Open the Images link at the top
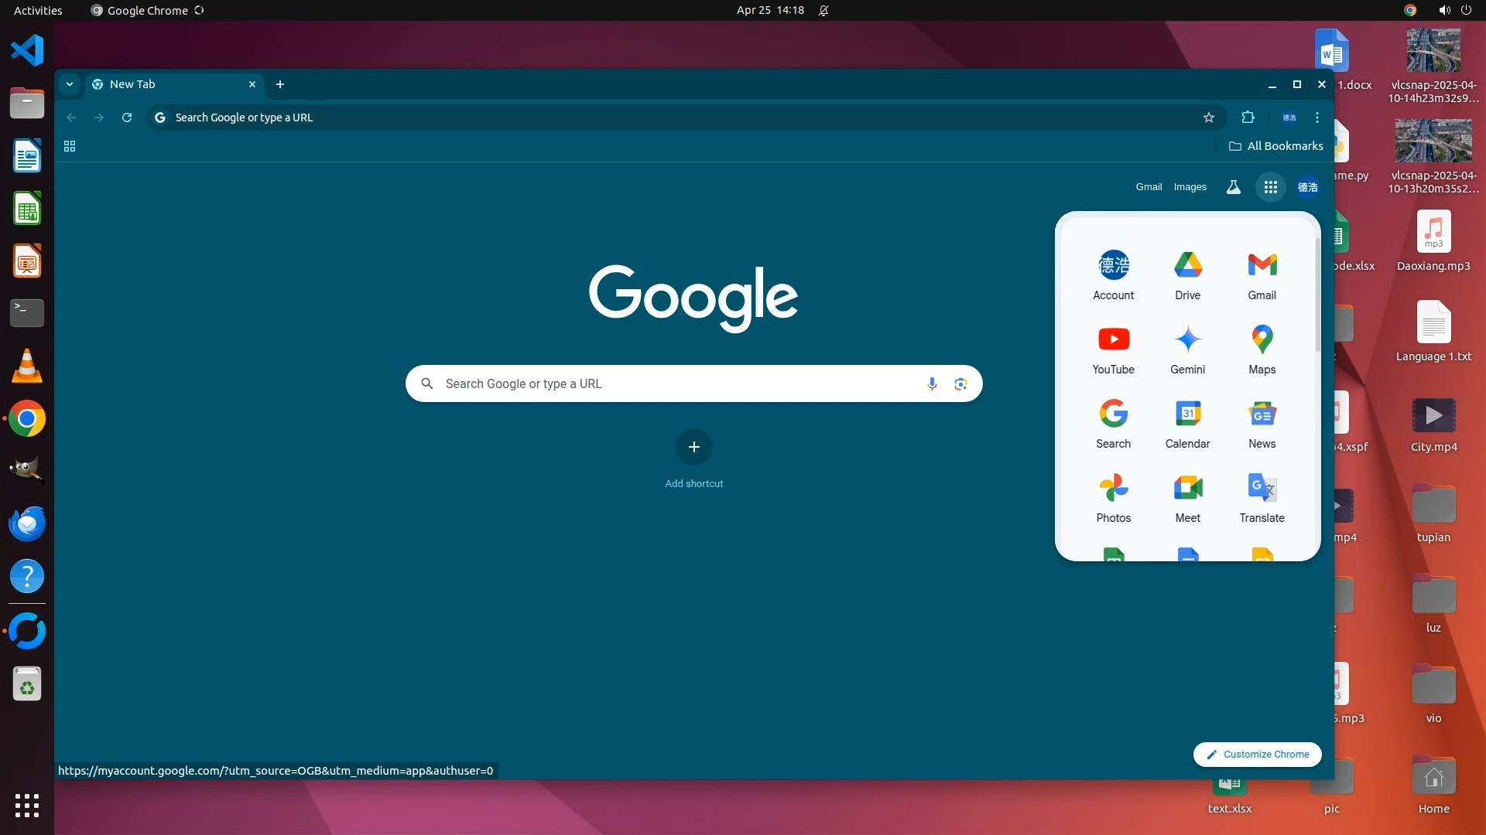 (x=1190, y=187)
